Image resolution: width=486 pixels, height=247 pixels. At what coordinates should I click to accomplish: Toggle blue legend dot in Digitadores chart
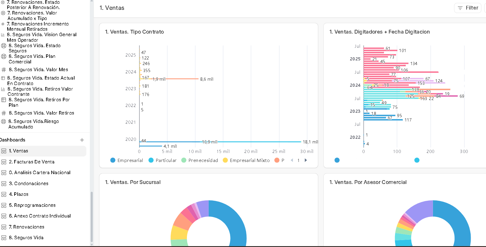337,160
